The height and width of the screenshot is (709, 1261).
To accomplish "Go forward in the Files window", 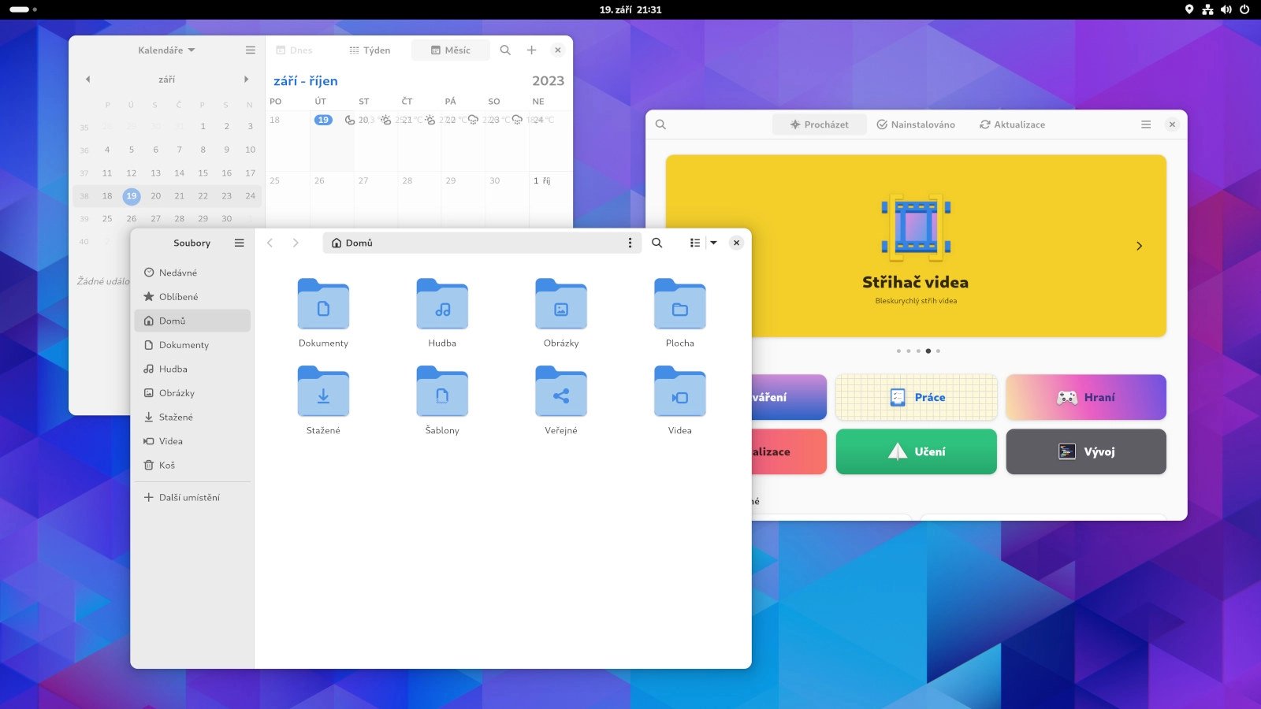I will (x=296, y=243).
